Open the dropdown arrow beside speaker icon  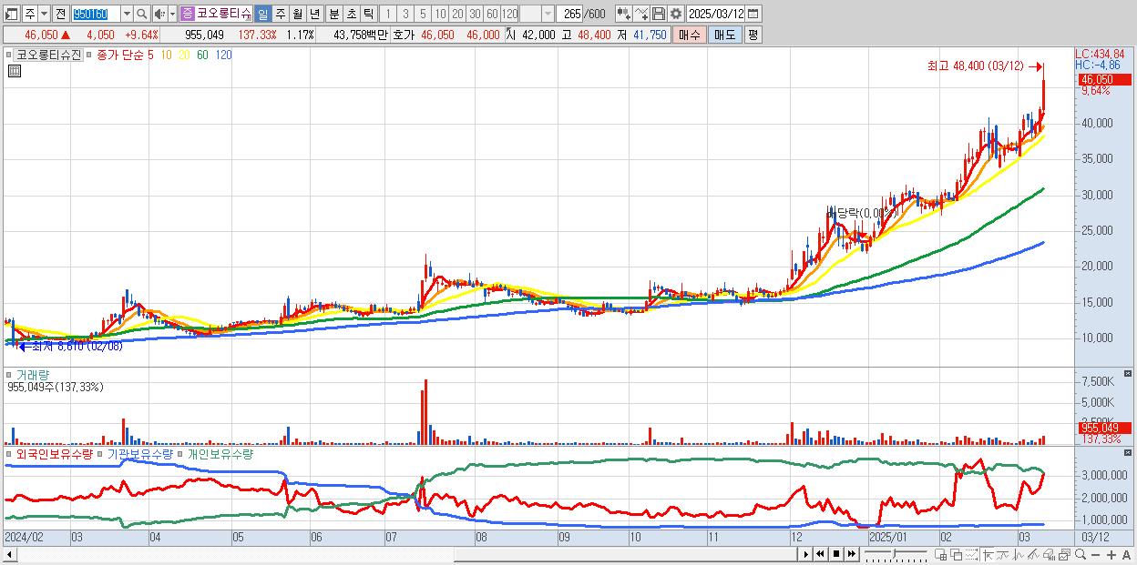click(x=172, y=14)
